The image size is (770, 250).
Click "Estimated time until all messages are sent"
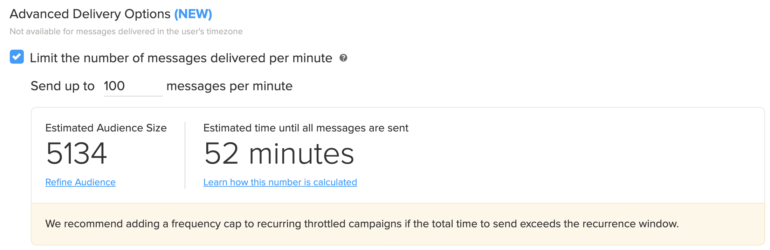305,128
